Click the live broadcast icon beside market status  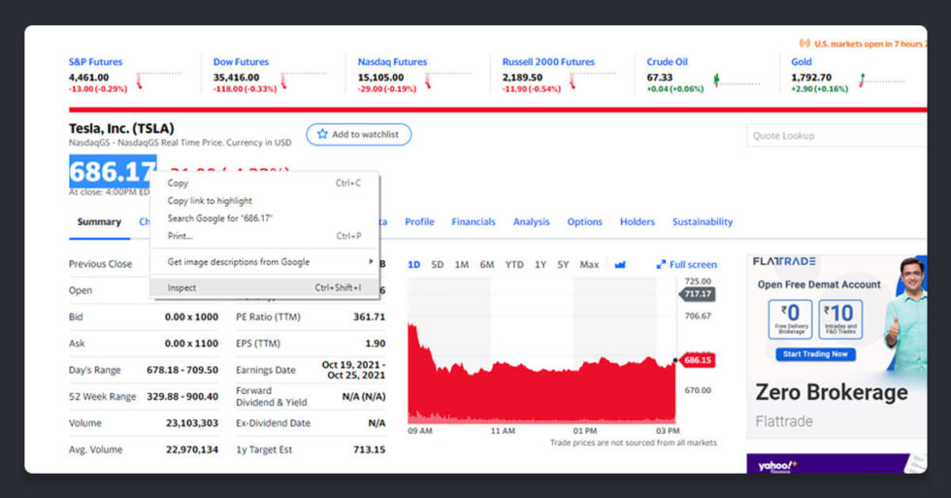tap(804, 43)
